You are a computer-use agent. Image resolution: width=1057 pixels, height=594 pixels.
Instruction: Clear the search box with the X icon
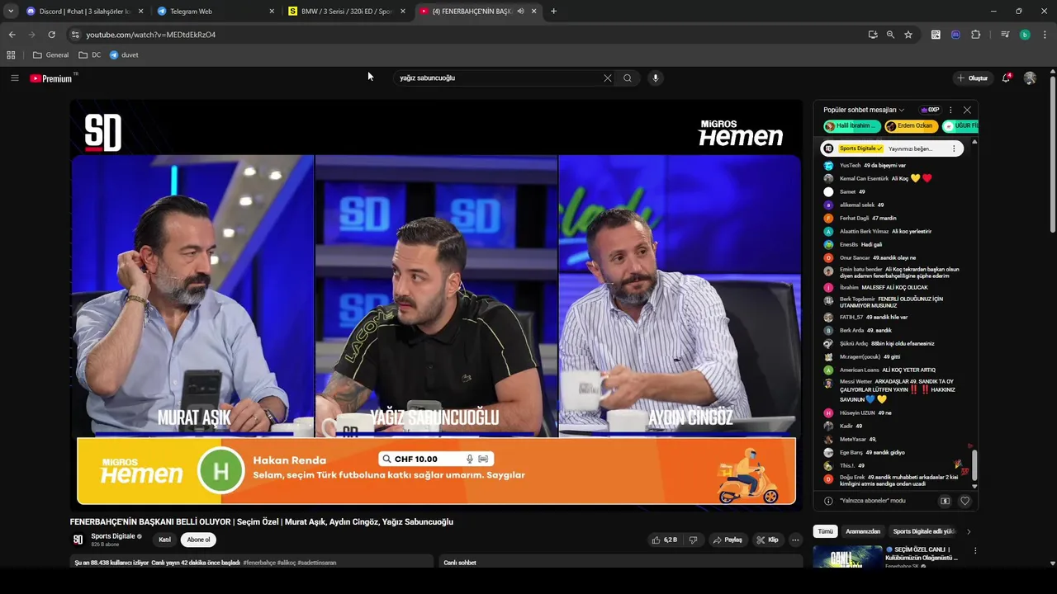[x=608, y=78]
